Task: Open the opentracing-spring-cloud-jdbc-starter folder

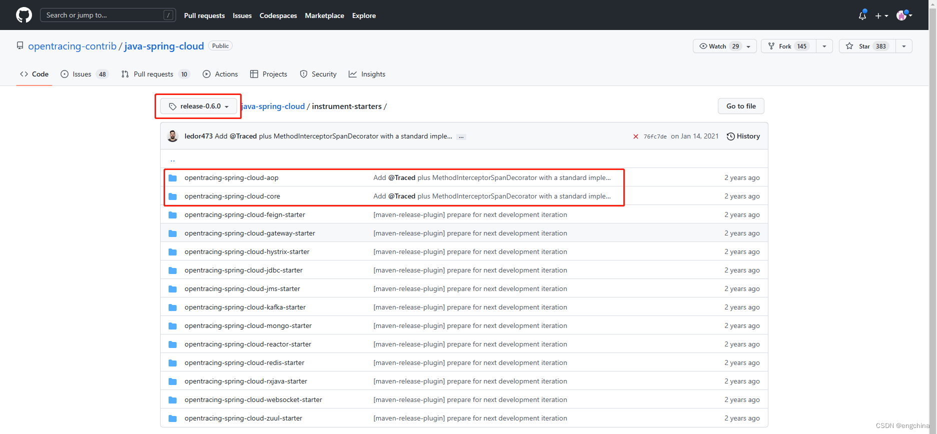Action: (244, 270)
